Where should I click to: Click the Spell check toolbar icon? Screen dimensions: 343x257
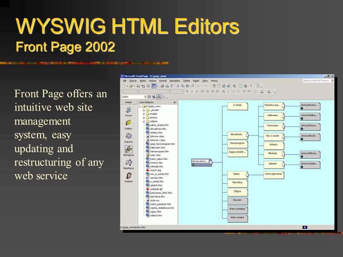(x=172, y=86)
